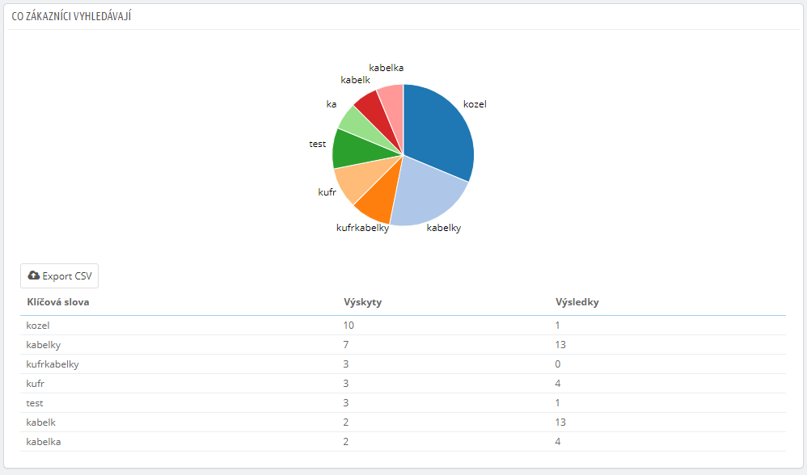Click the "test" label beside the pie chart
This screenshot has height=475, width=807.
coord(318,144)
